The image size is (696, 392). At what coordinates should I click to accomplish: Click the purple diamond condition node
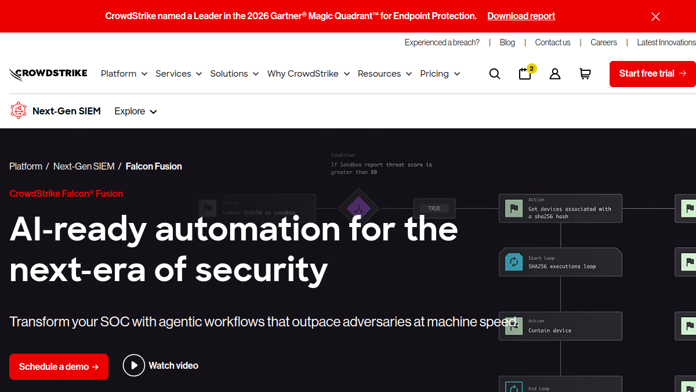click(358, 208)
